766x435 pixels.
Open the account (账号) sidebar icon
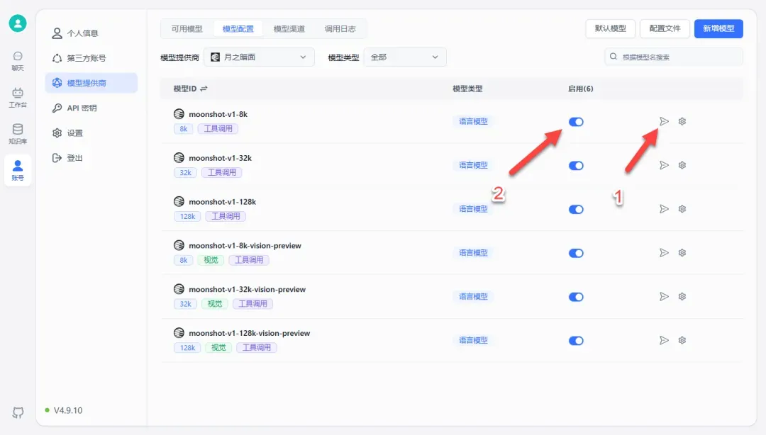18,171
